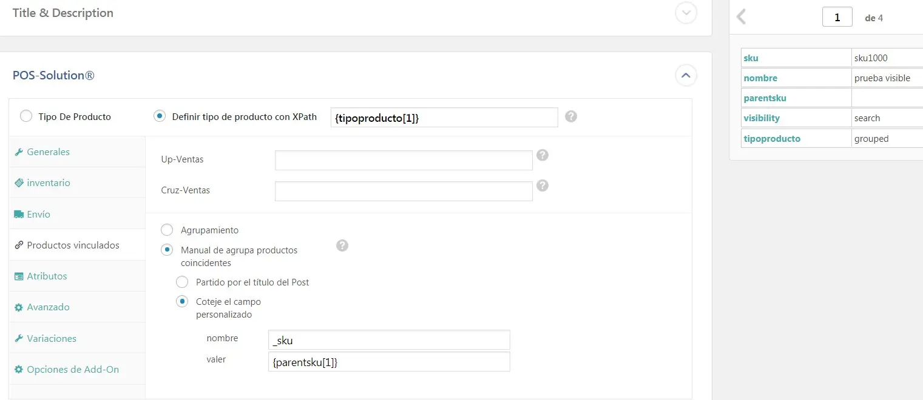Open the Variaciones tab
This screenshot has width=923, height=400.
pyautogui.click(x=52, y=339)
